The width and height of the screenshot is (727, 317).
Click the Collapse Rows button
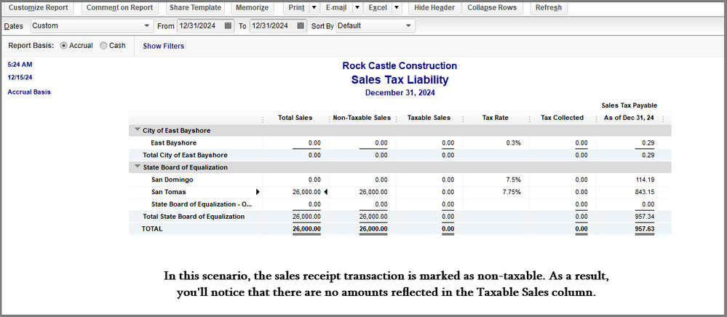click(x=493, y=8)
